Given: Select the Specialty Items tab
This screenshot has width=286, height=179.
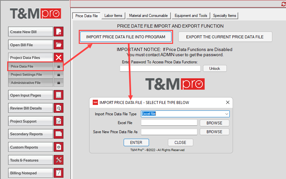Looking at the screenshot, I should pos(225,16).
